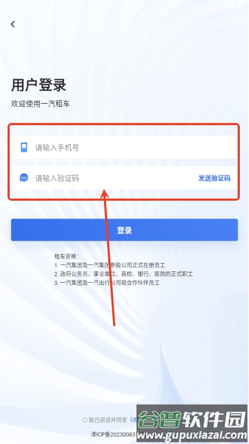Open the blue 《用 user agreement link

click(133, 420)
